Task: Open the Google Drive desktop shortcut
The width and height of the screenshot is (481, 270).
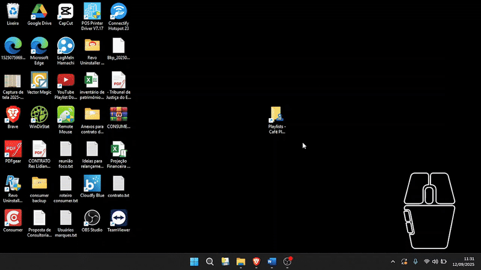Action: pos(39,12)
